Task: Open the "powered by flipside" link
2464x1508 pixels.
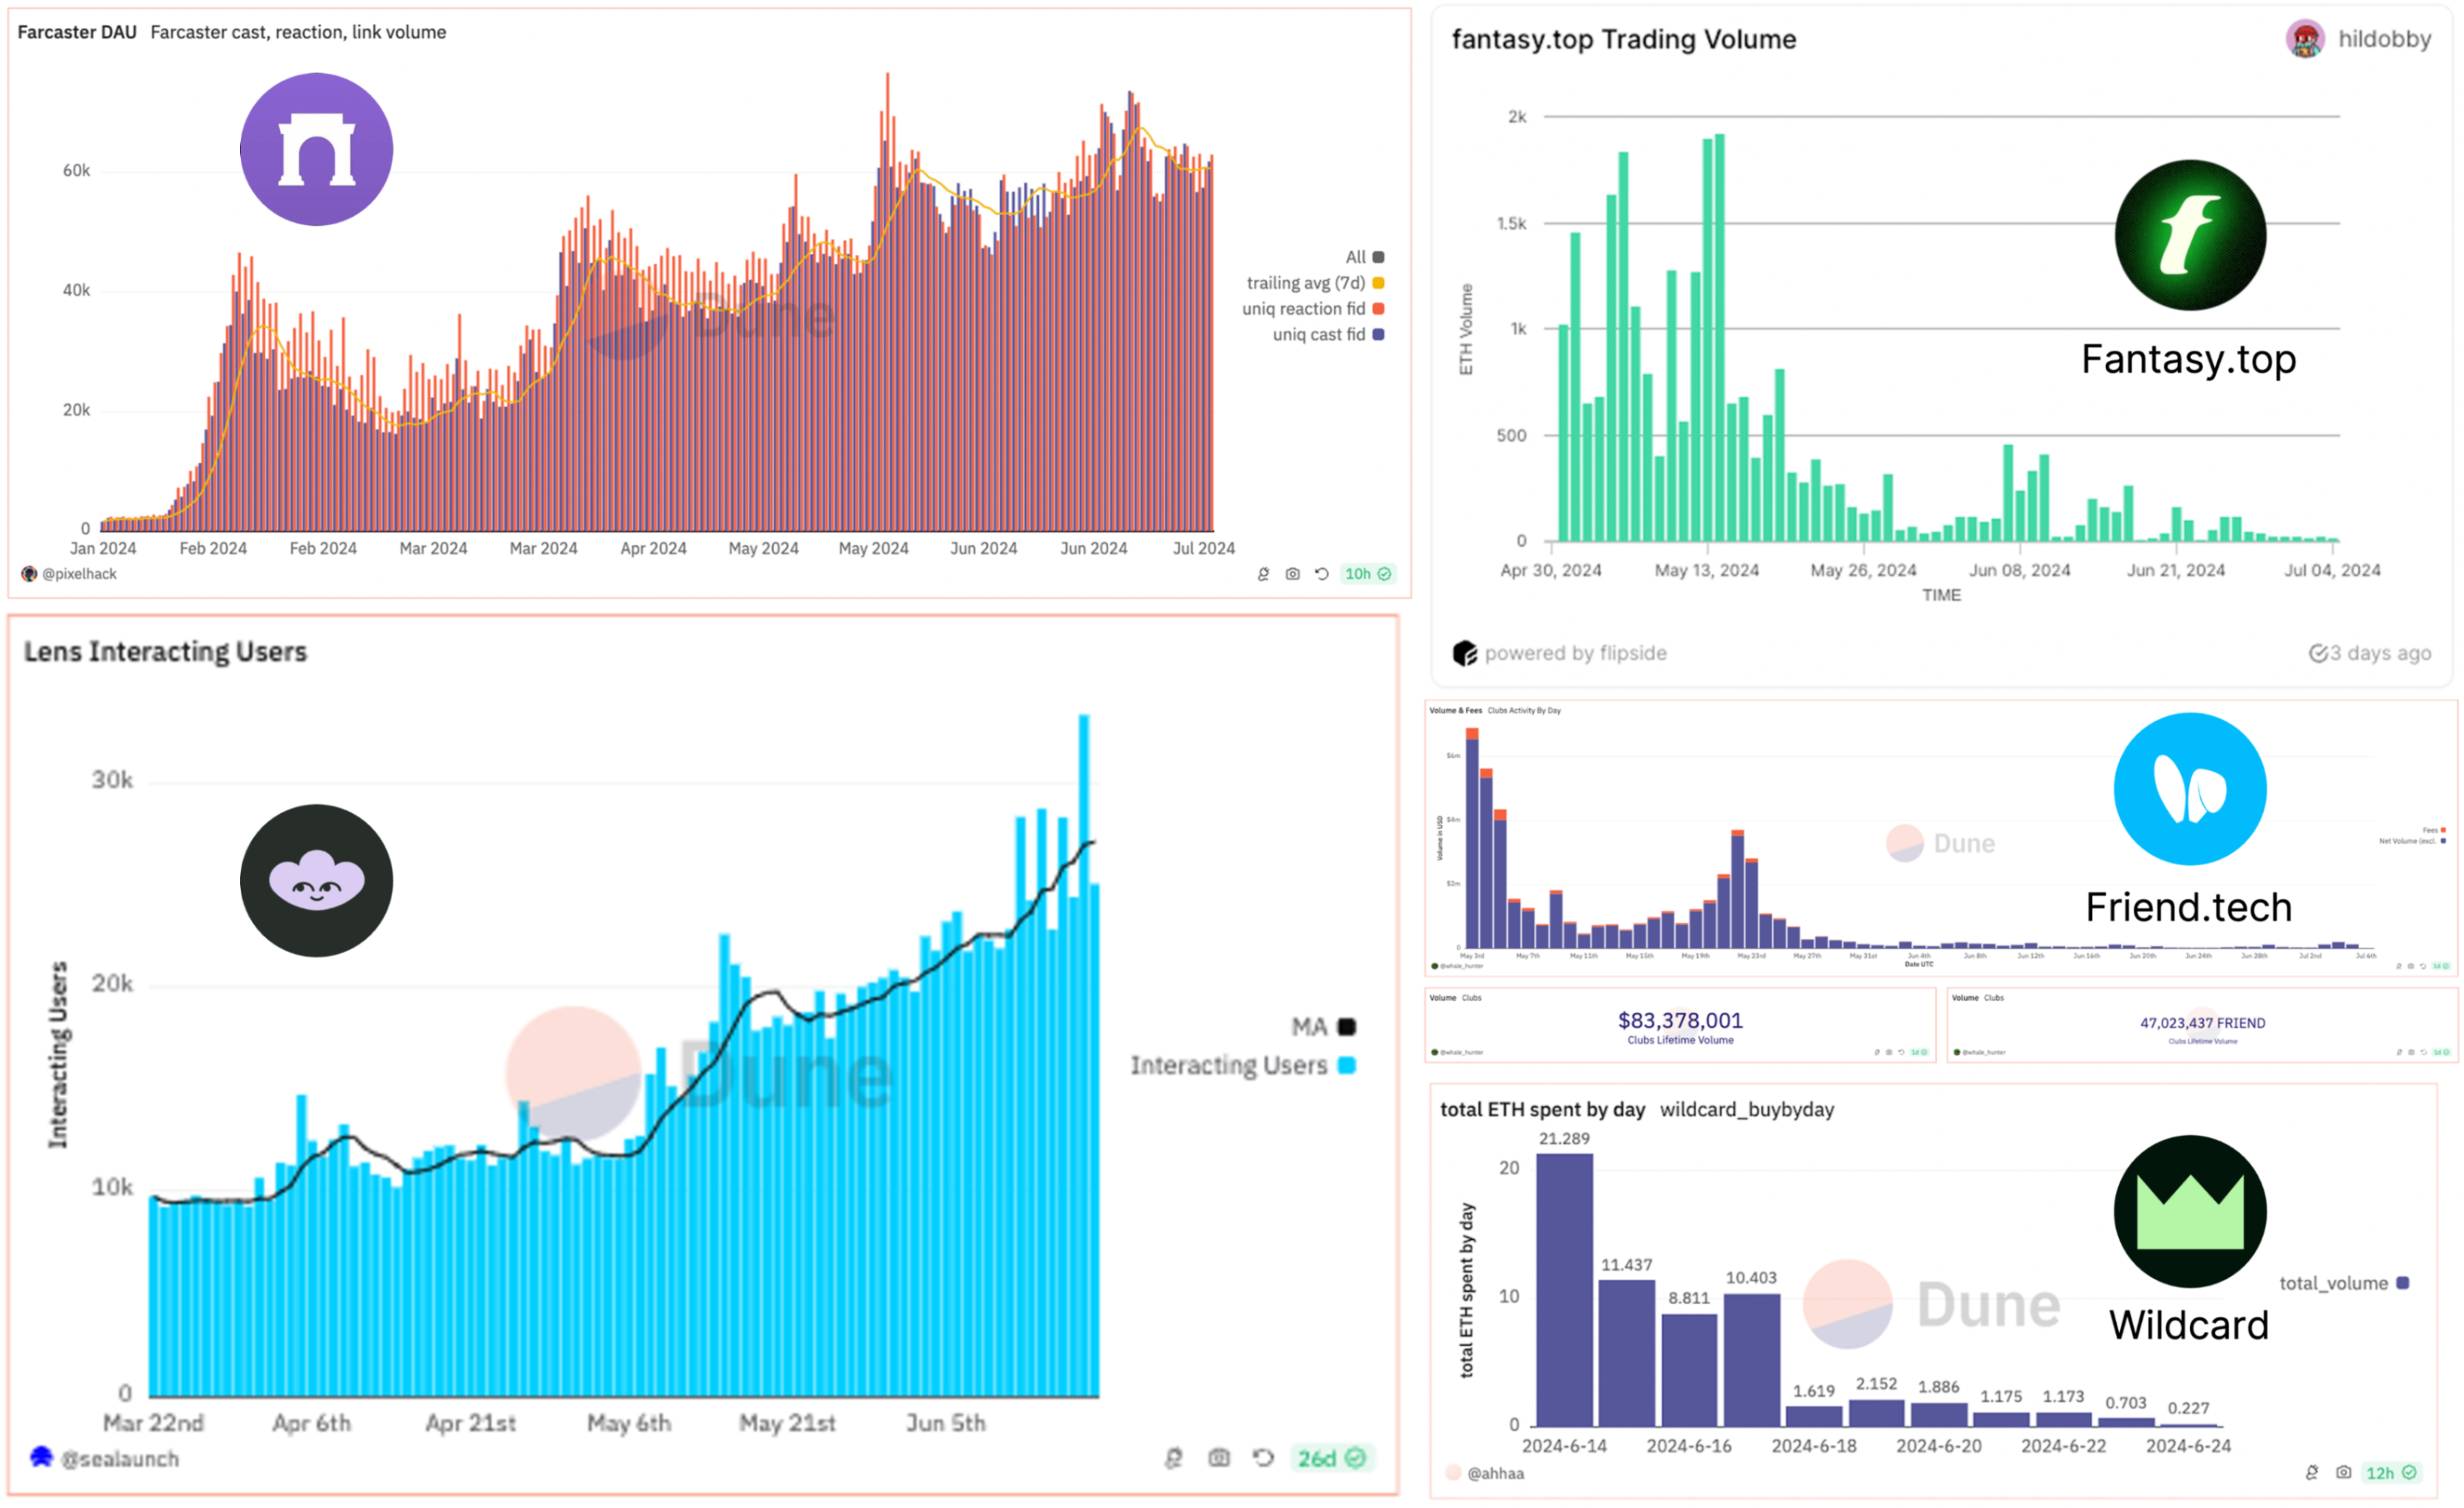Action: pyautogui.click(x=1575, y=654)
